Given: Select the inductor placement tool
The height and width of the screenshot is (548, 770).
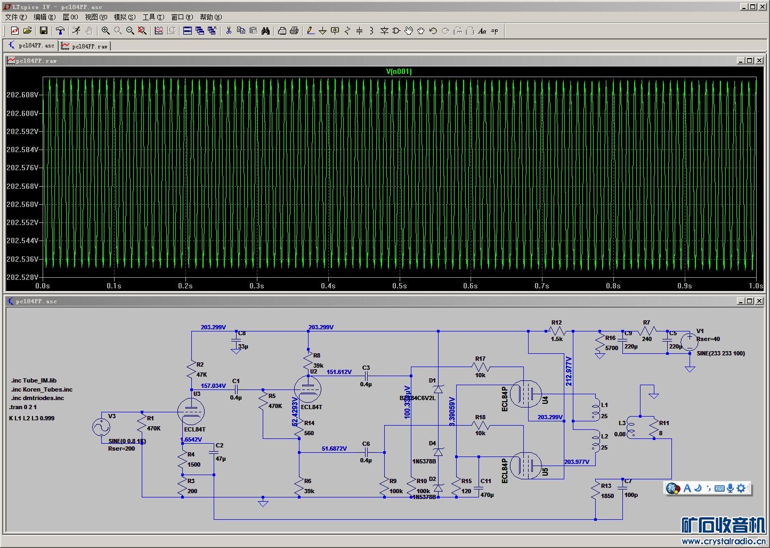Looking at the screenshot, I should (x=371, y=31).
